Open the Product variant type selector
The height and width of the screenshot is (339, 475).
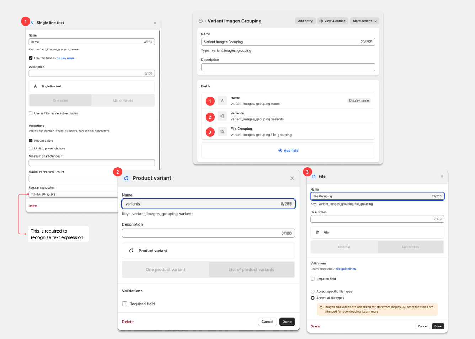click(208, 251)
